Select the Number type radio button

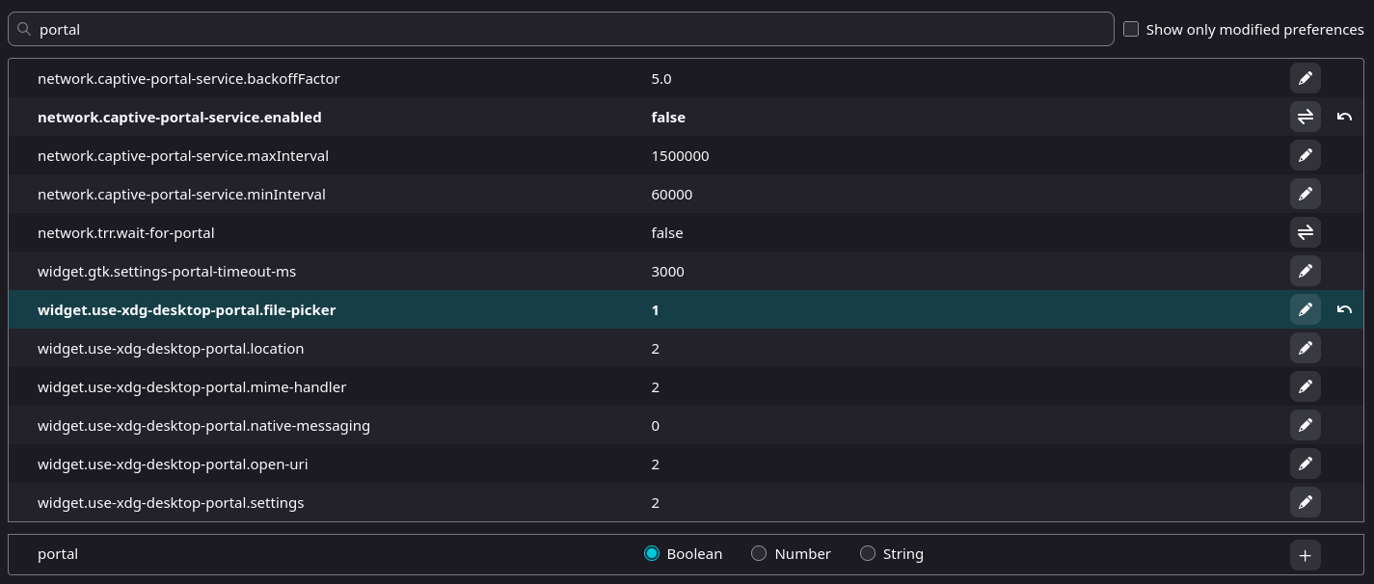[759, 553]
